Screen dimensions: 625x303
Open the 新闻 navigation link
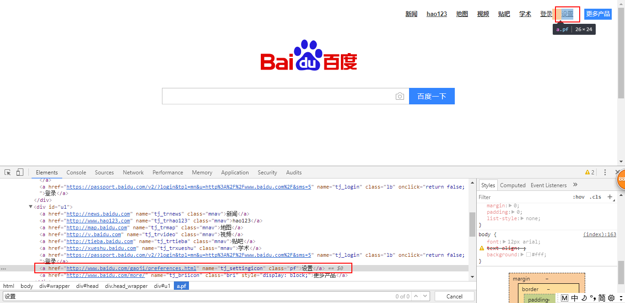(x=411, y=14)
